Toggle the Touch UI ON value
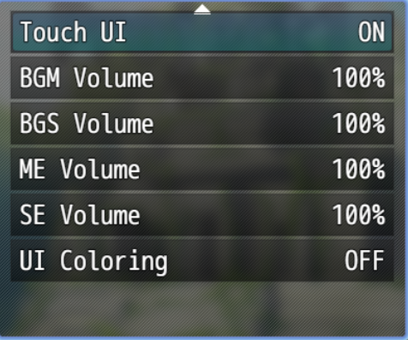Screen dimensions: 408x340 (x=371, y=32)
